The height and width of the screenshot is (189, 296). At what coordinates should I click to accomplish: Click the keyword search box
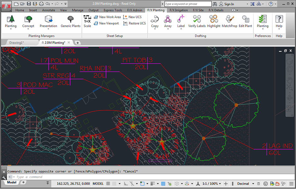188,4
